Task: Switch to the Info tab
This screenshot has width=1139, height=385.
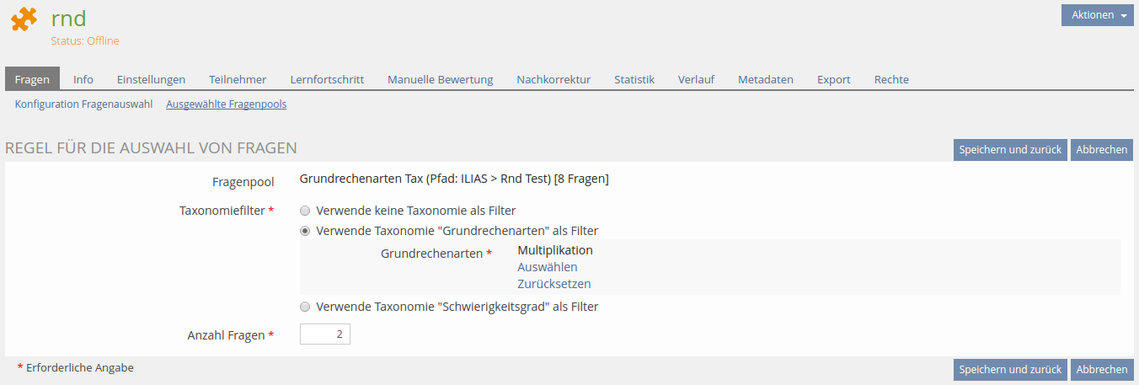Action: click(x=83, y=79)
